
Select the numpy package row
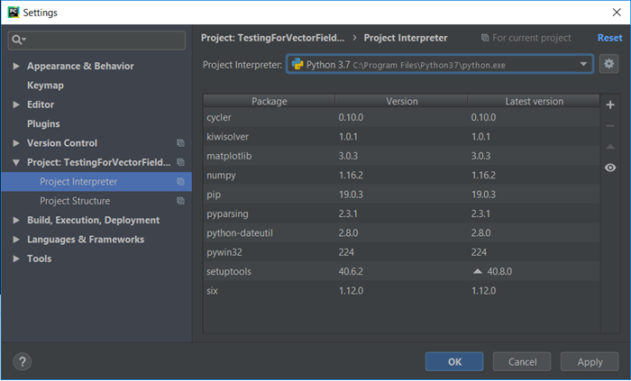pos(401,176)
